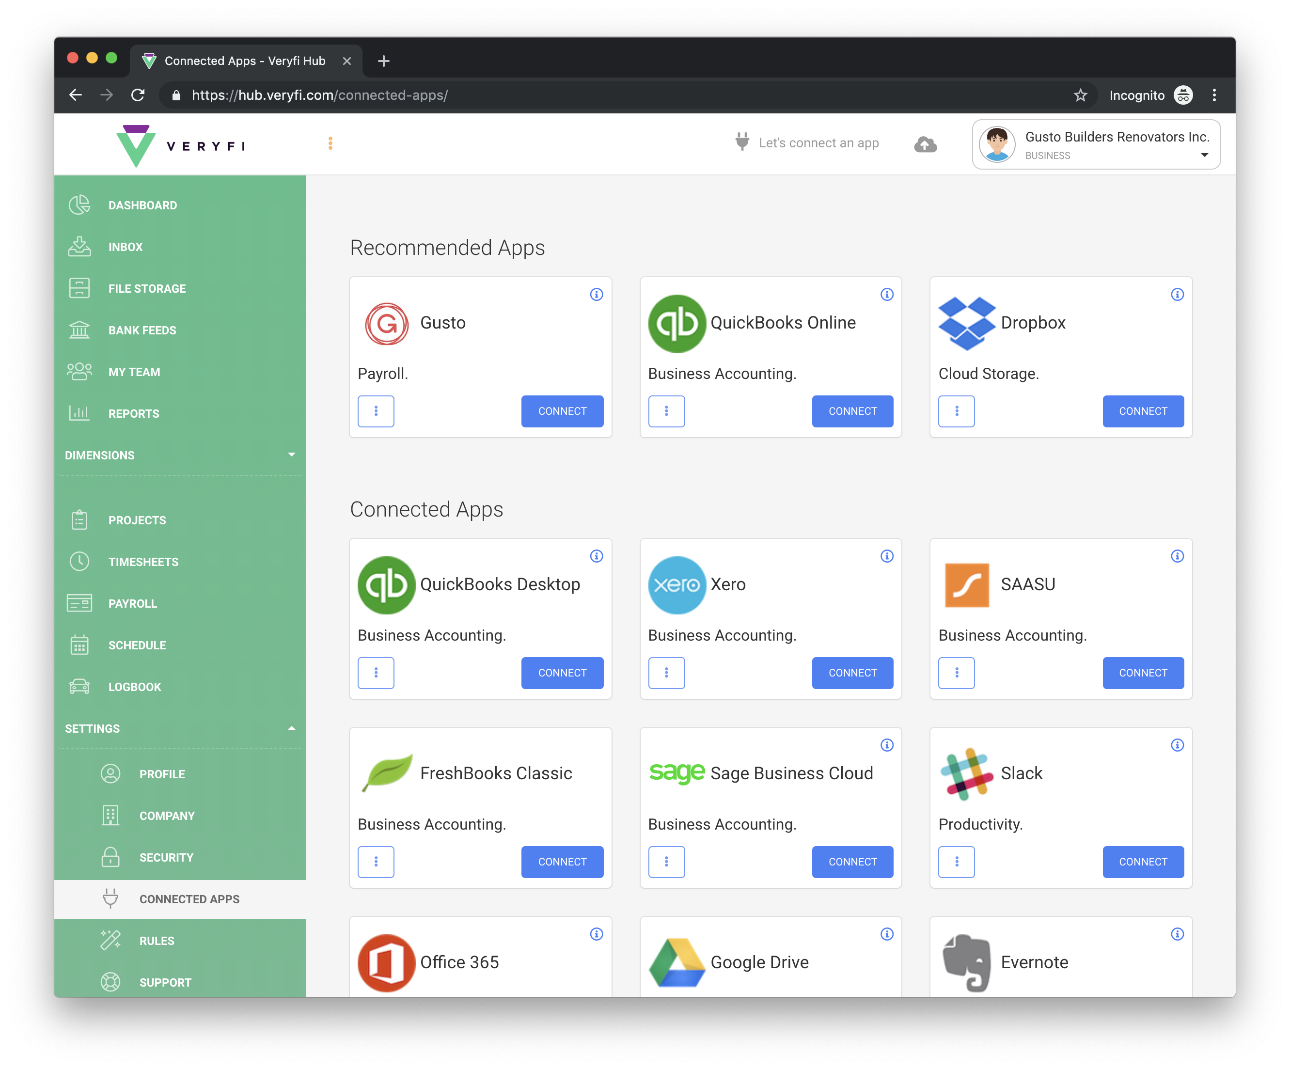Open more options on QuickBooks Online card
The height and width of the screenshot is (1069, 1290).
pos(666,411)
